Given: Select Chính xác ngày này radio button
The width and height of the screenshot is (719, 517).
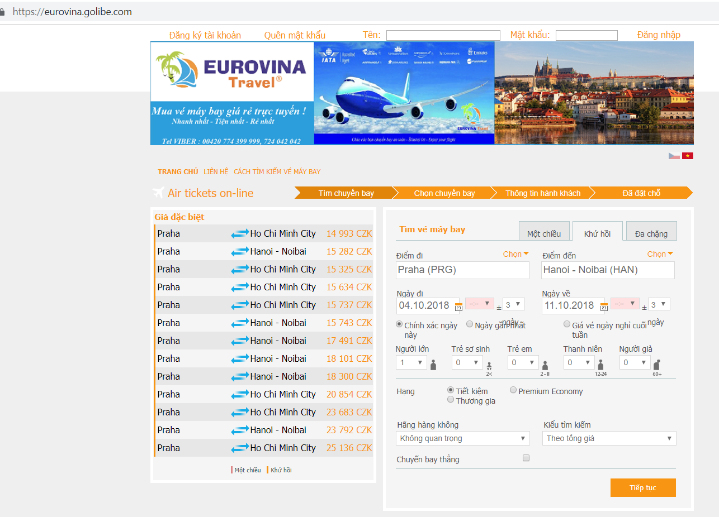Looking at the screenshot, I should (x=399, y=324).
